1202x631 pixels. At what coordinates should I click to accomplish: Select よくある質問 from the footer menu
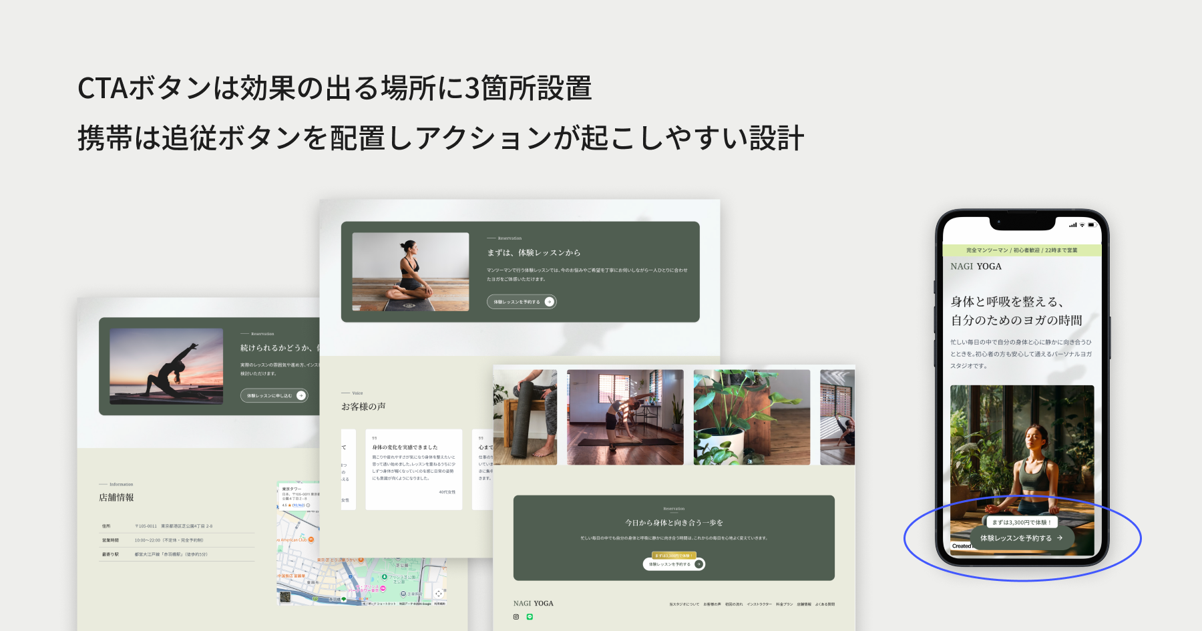[825, 604]
